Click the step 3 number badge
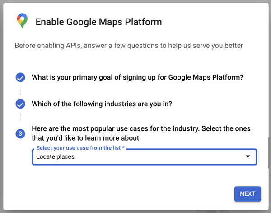271x213 pixels. pyautogui.click(x=20, y=133)
